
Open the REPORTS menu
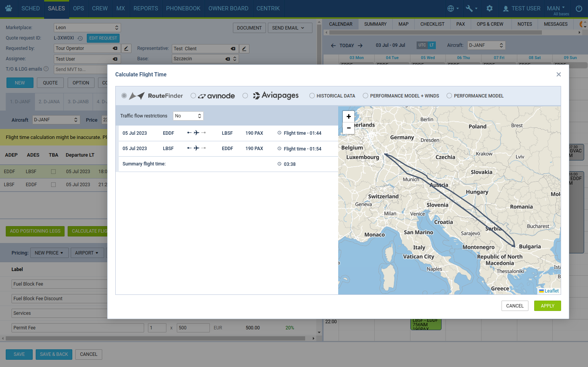pos(146,8)
